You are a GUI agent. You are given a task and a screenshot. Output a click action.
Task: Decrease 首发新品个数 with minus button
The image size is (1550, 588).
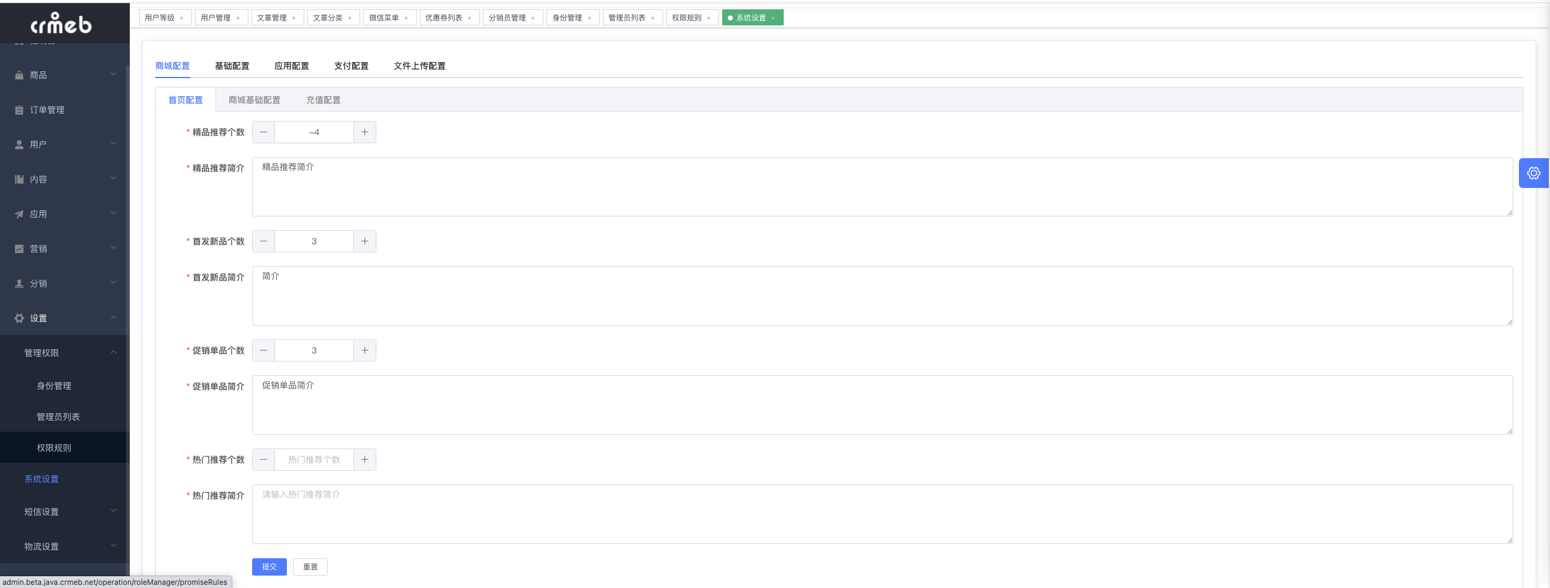pyautogui.click(x=264, y=241)
